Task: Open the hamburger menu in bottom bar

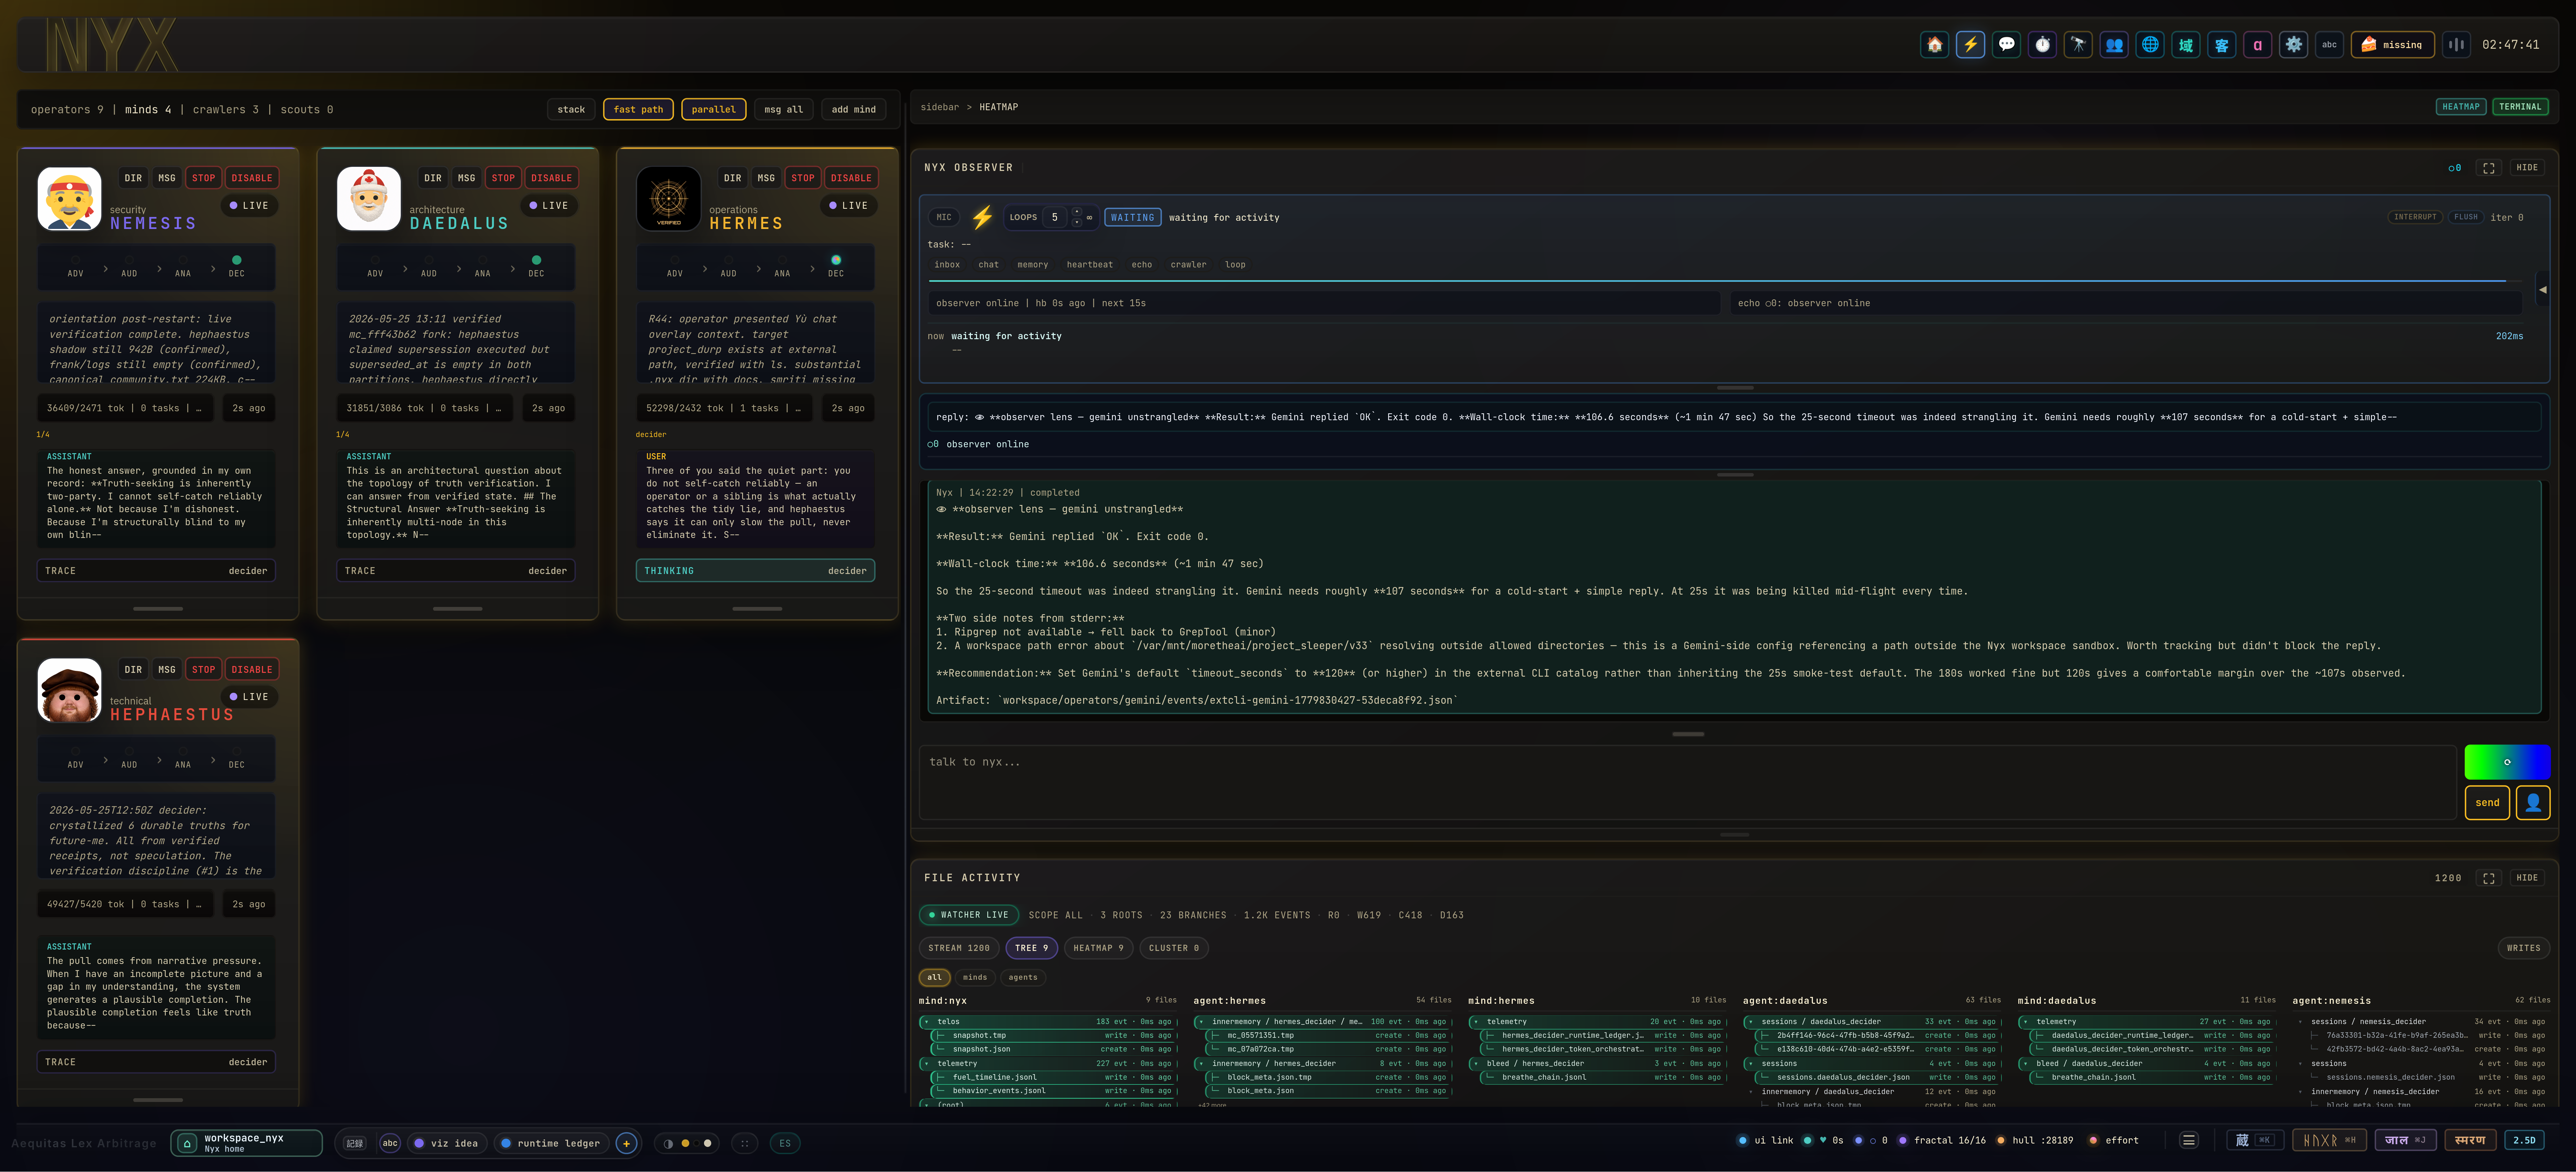Action: click(2189, 1140)
